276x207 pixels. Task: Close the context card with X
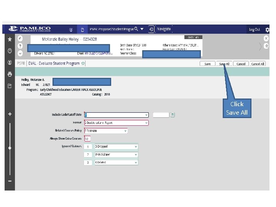[x=266, y=38]
